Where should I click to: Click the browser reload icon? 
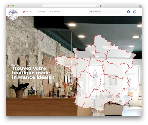pyautogui.click(x=96, y=6)
